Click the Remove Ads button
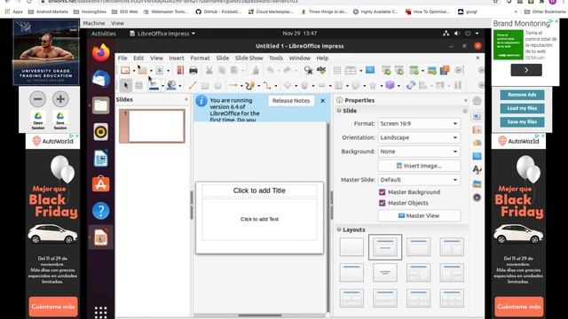This screenshot has width=568, height=319. (x=522, y=95)
